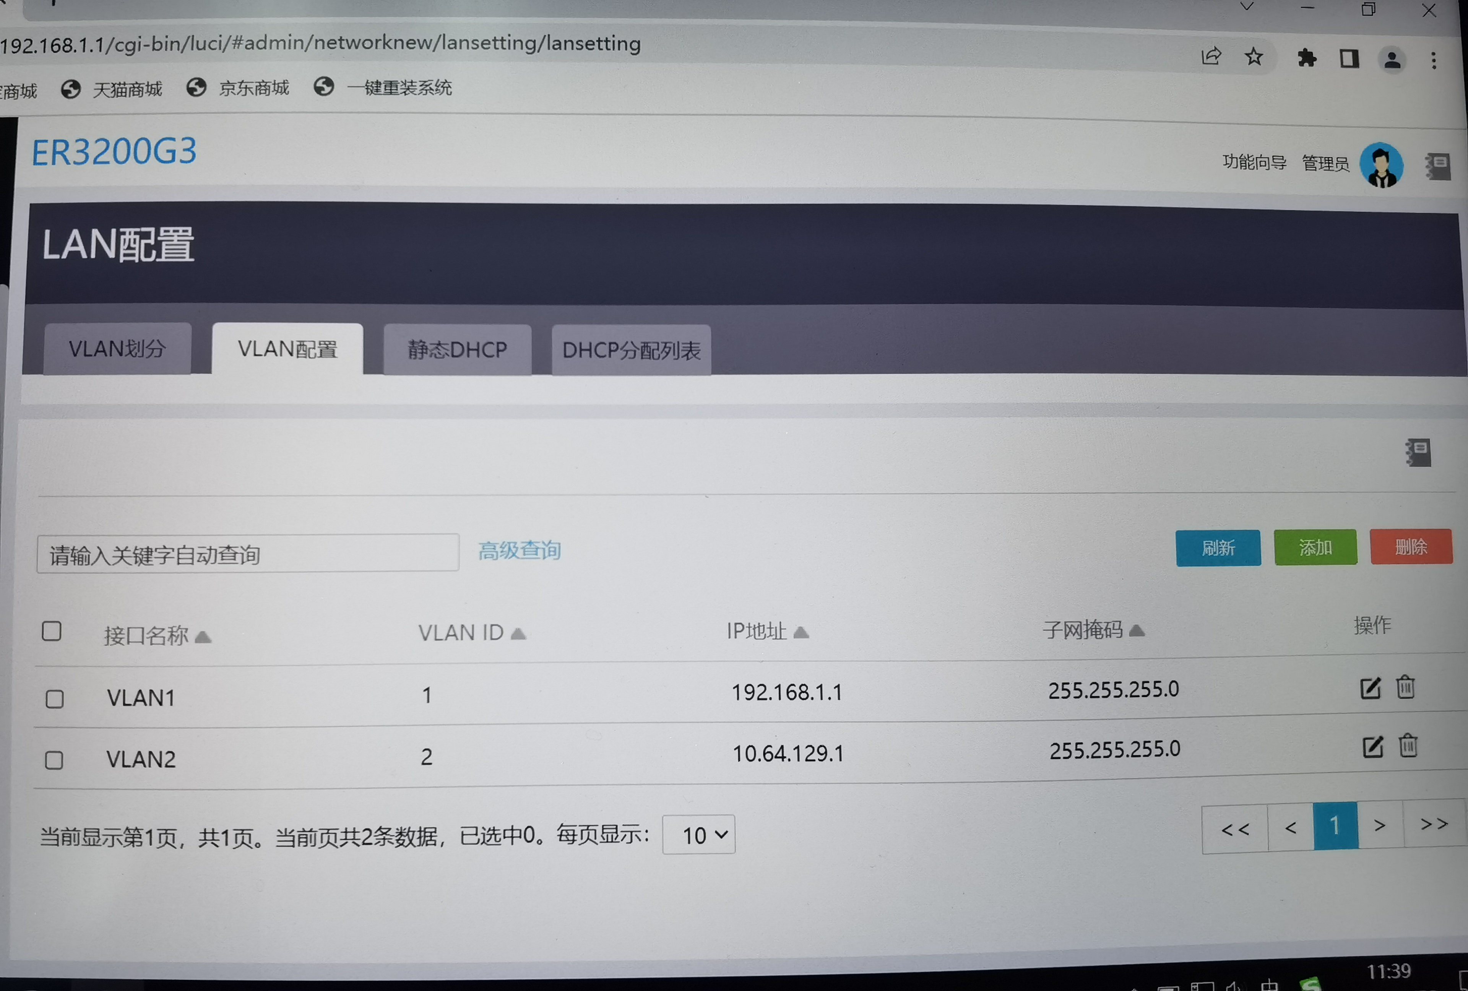Click the administrator avatar icon
1468x991 pixels.
point(1382,165)
